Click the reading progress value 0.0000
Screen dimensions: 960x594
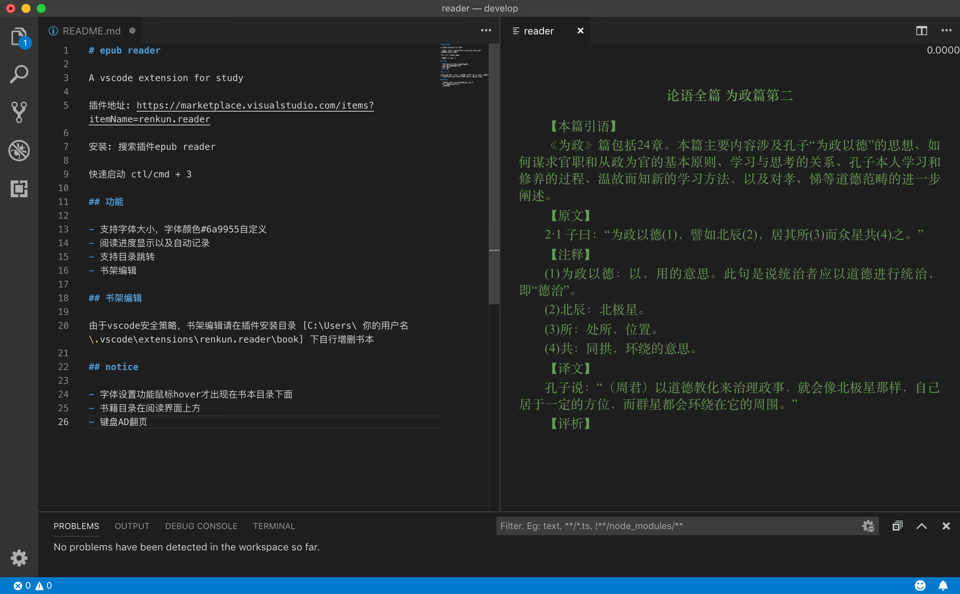(x=943, y=50)
